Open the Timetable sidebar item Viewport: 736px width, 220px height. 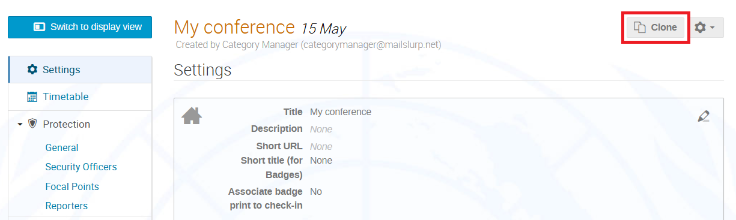click(81, 97)
